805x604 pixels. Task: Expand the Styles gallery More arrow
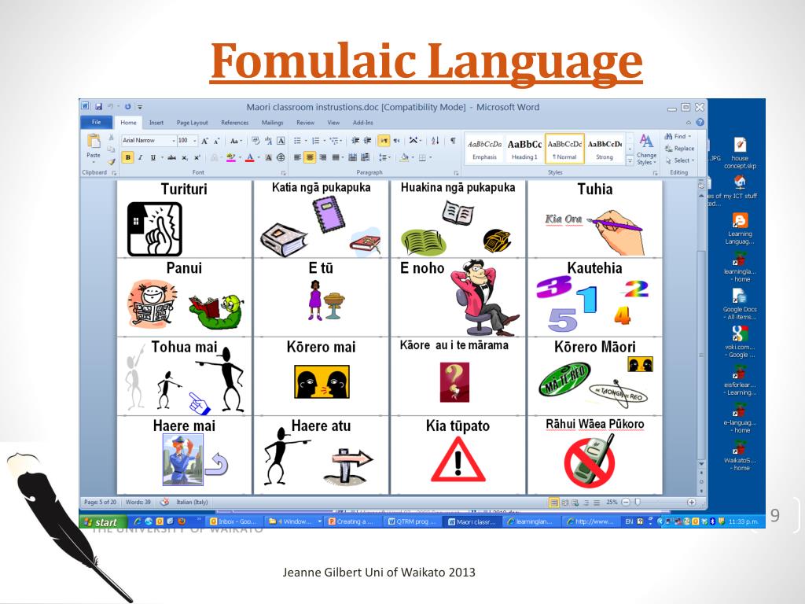[630, 160]
